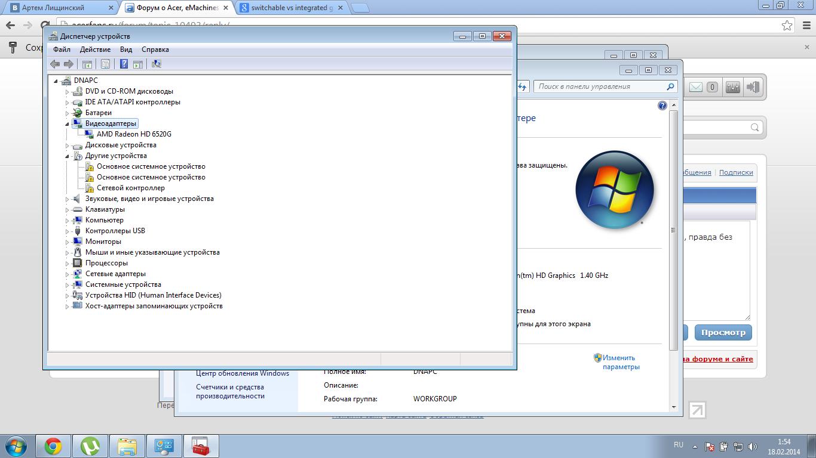Image resolution: width=816 pixels, height=458 pixels.
Task: Click the Контроллеры USB category icon
Action: (77, 231)
